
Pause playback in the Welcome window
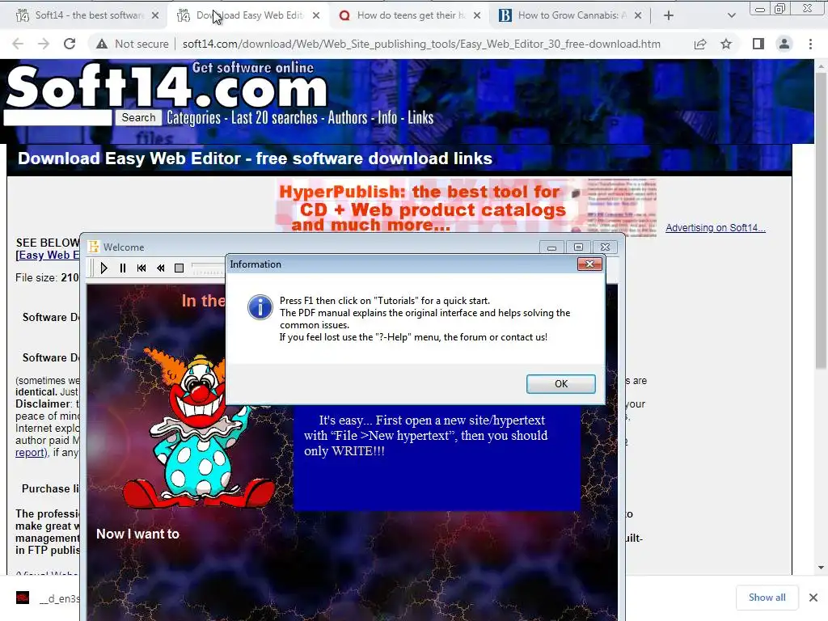click(123, 268)
